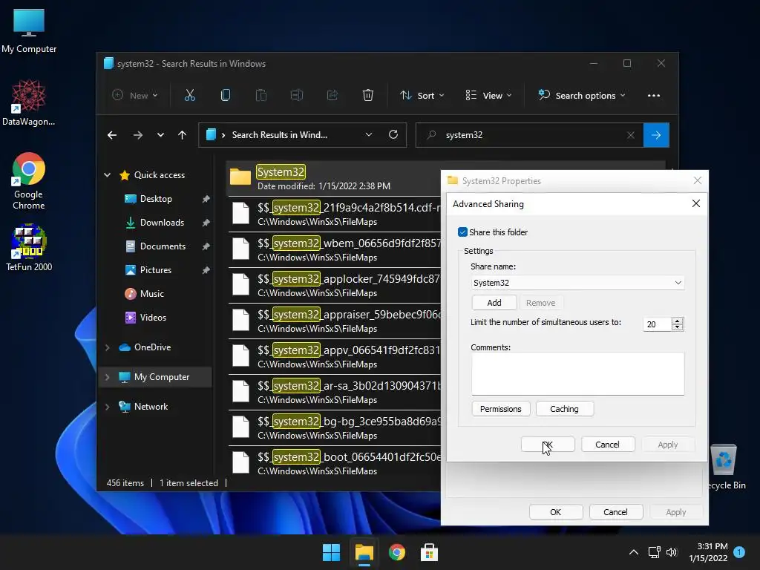Uncheck Share this folder checkbox

point(462,232)
